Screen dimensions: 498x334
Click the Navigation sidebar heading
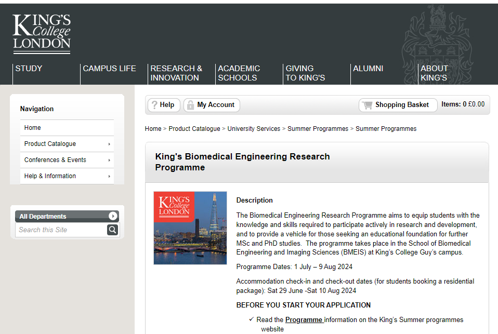pos(37,109)
